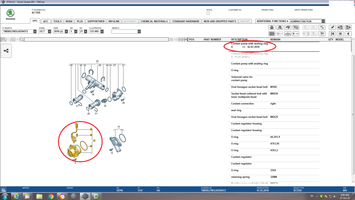This screenshot has width=355, height=200.
Task: Open the NORA tab
Action: 69,21
